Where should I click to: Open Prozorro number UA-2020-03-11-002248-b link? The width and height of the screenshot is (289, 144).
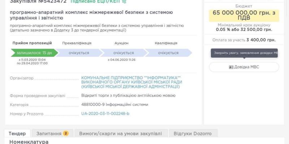coord(105,114)
